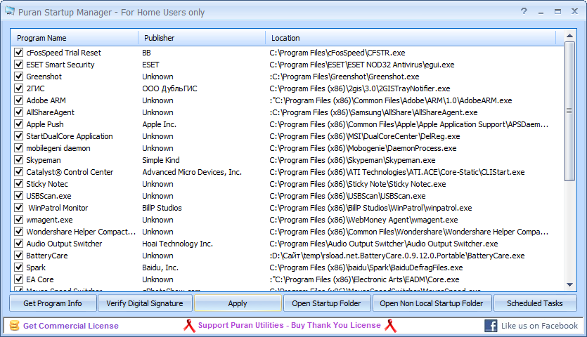Click the 2GISTrayNotifier.exe location path
Screen dimensions: 587x337
click(x=360, y=88)
